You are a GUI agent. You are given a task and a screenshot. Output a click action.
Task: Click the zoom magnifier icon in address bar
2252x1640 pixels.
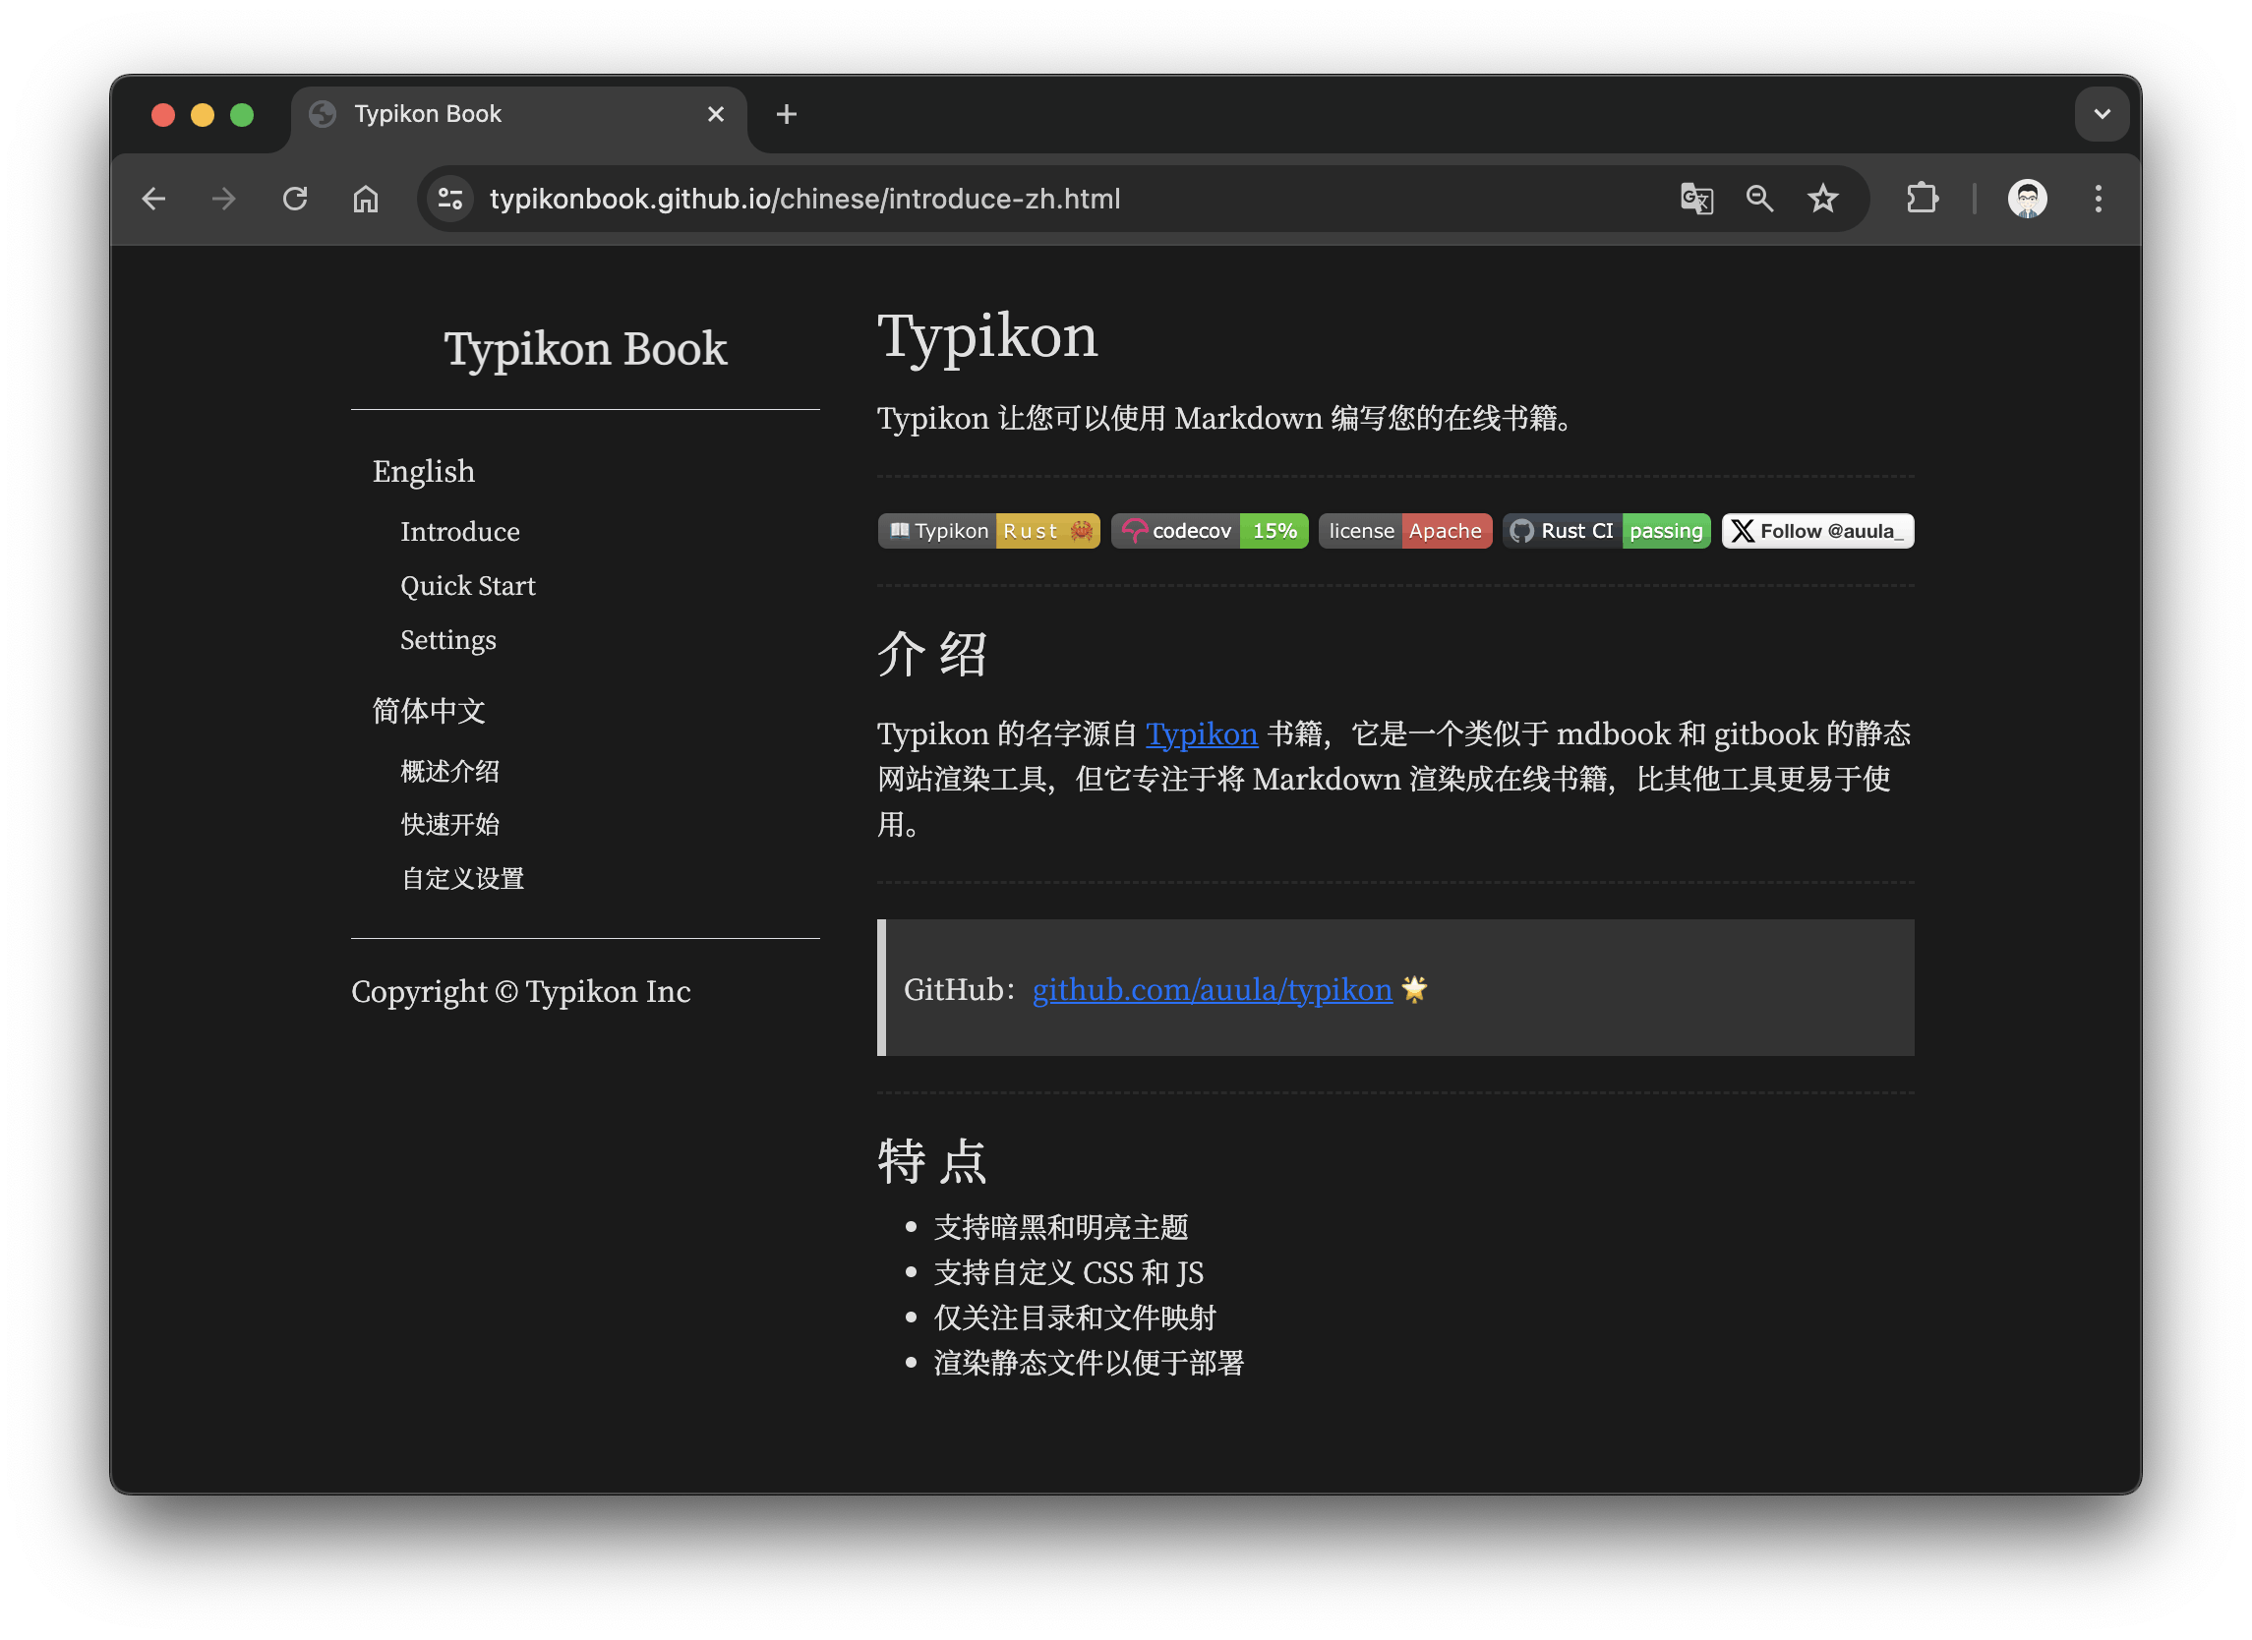coord(1759,199)
